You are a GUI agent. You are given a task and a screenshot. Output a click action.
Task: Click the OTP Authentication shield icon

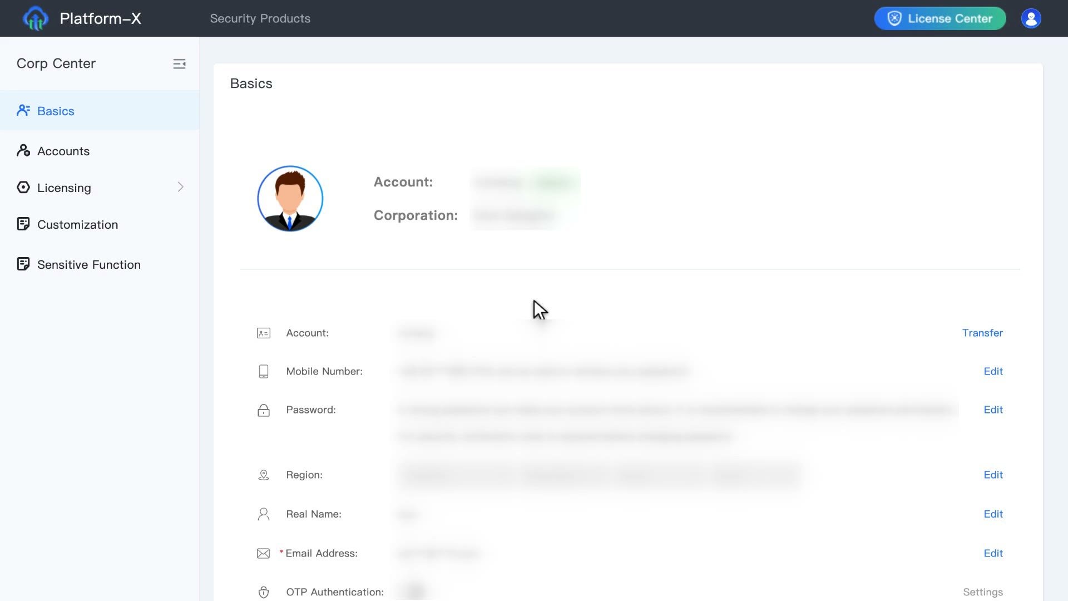[264, 592]
